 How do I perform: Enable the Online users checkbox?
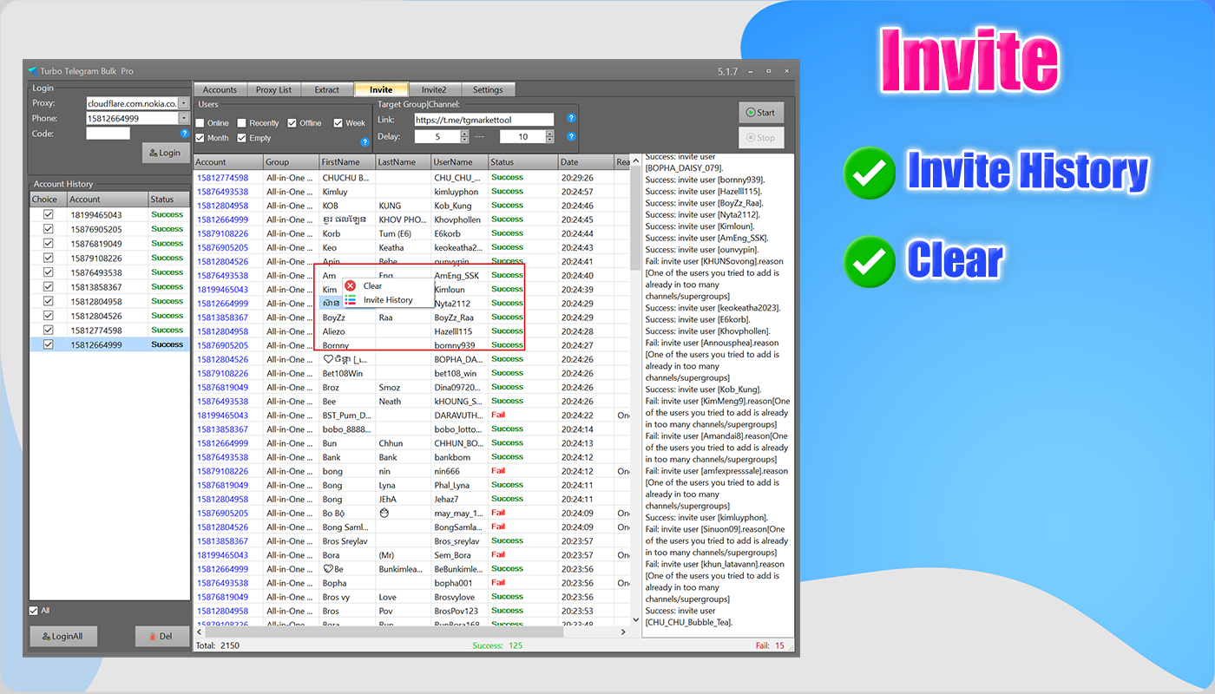point(200,123)
